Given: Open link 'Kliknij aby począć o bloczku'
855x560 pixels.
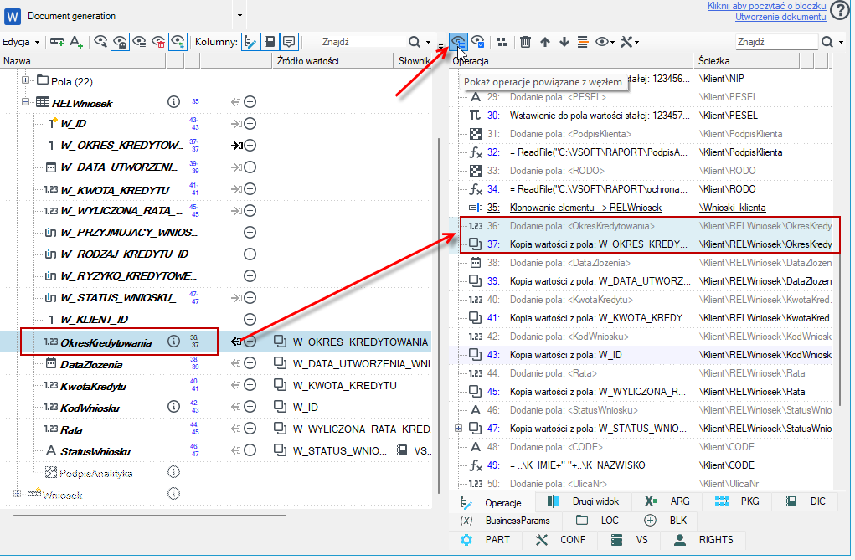Looking at the screenshot, I should point(766,6).
